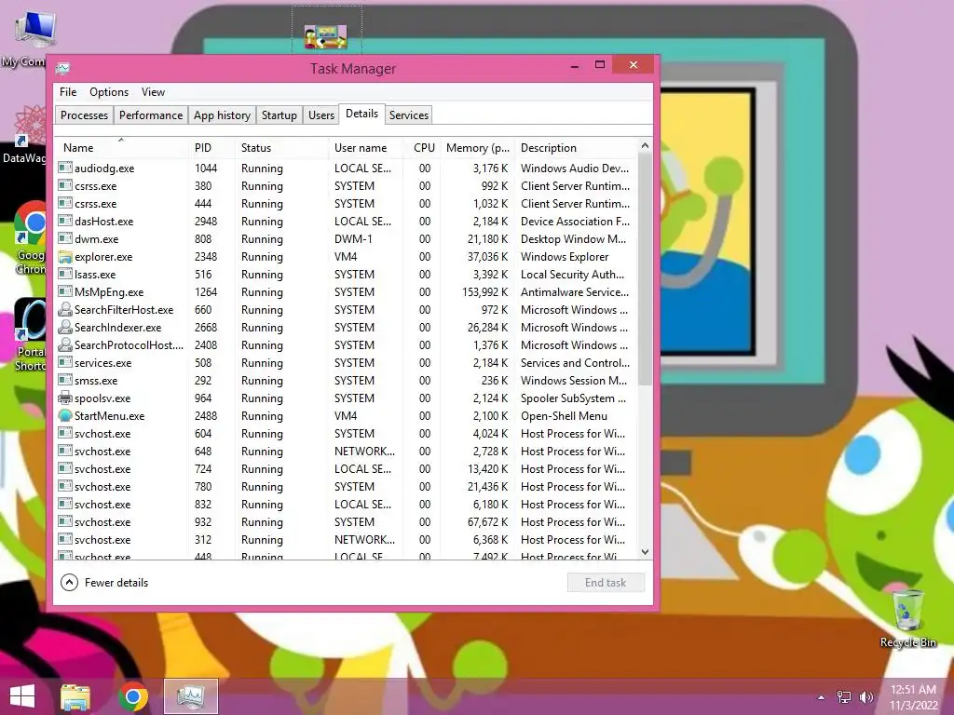Click the End task button

click(606, 583)
